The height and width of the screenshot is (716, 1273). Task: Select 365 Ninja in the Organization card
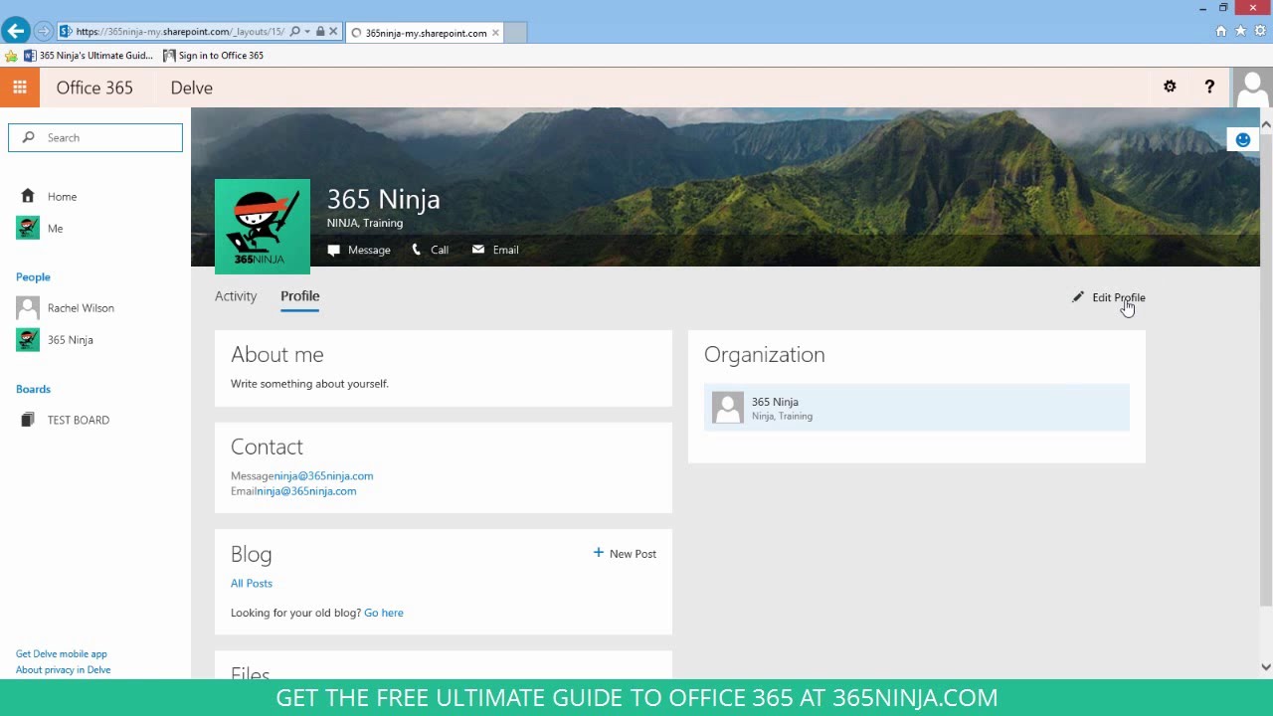pyautogui.click(x=917, y=408)
